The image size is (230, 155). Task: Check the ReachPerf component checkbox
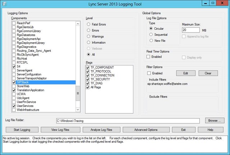(14, 23)
